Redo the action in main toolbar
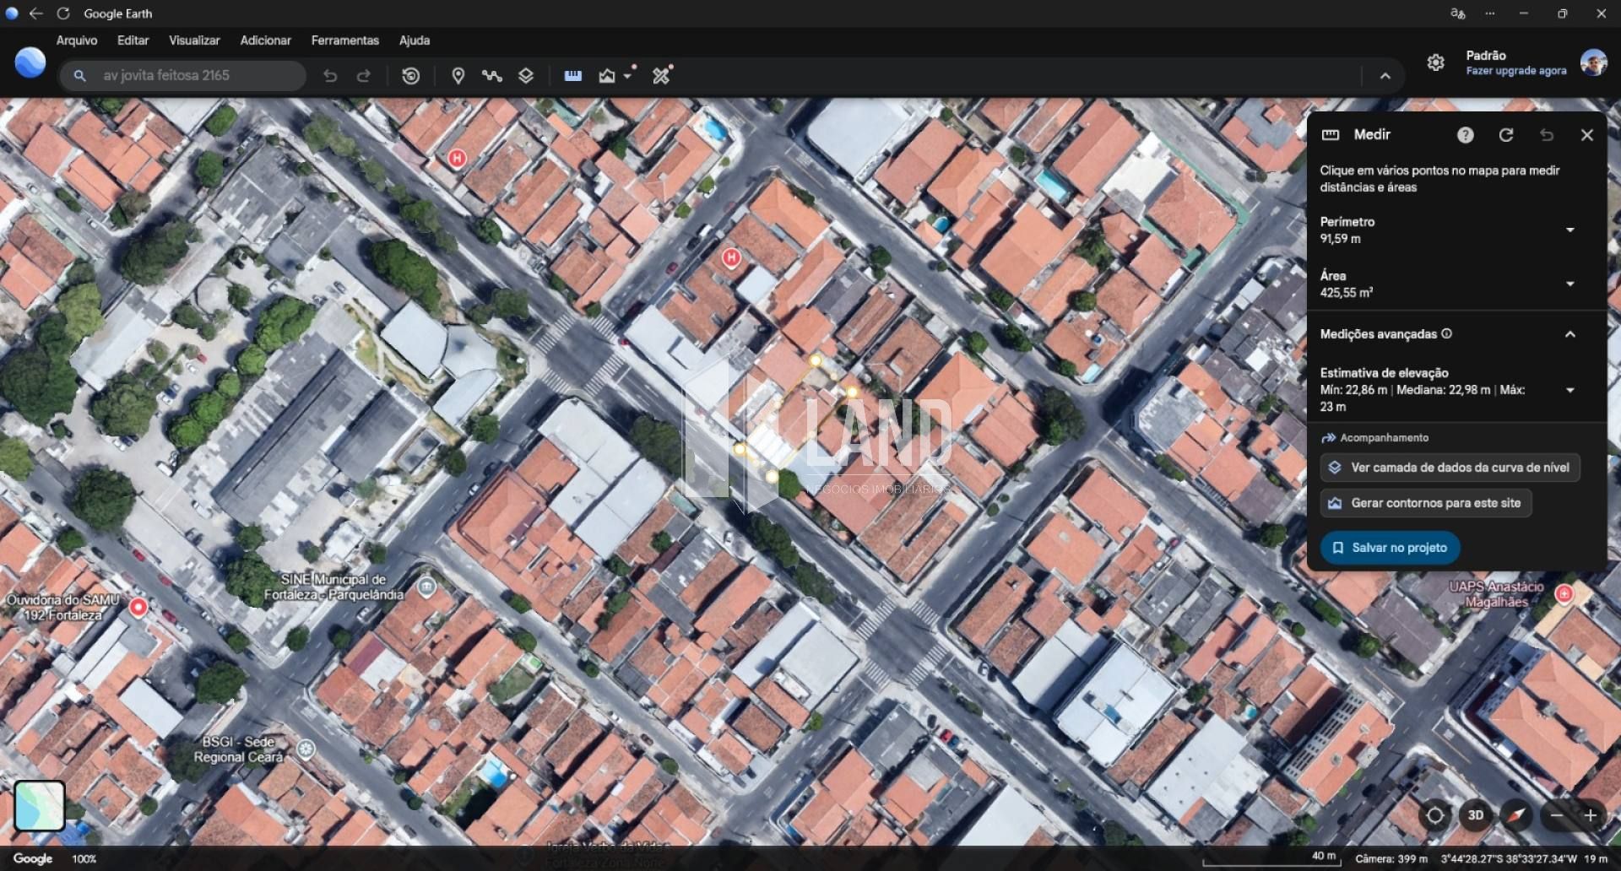 [x=364, y=76]
